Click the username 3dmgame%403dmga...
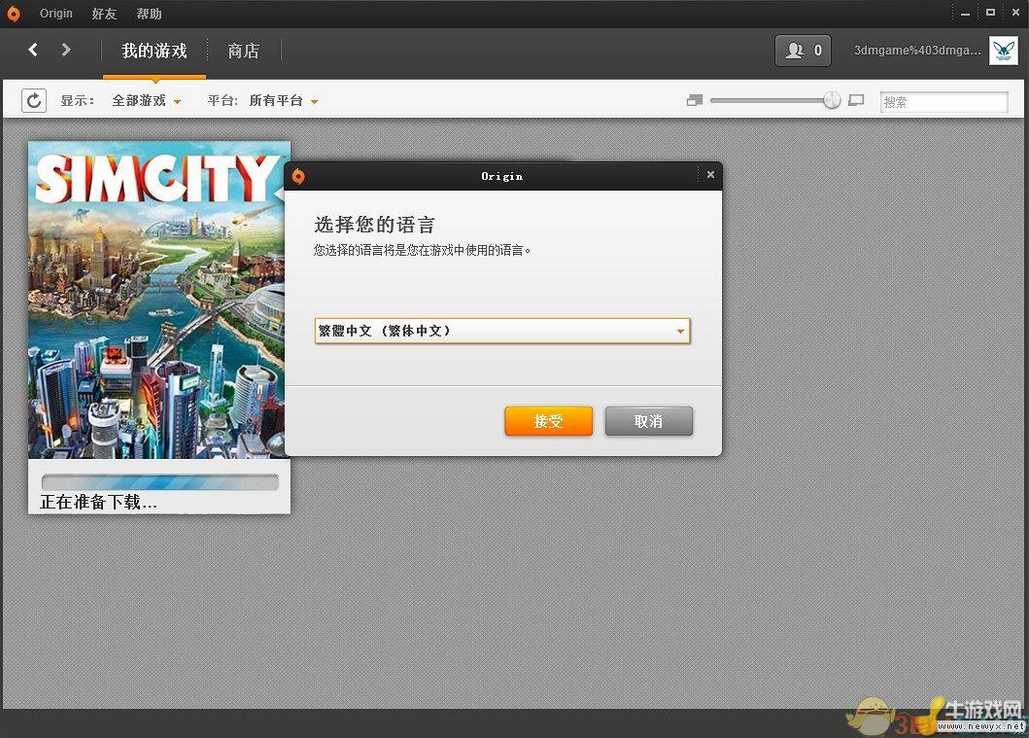1029x738 pixels. pyautogui.click(x=917, y=50)
